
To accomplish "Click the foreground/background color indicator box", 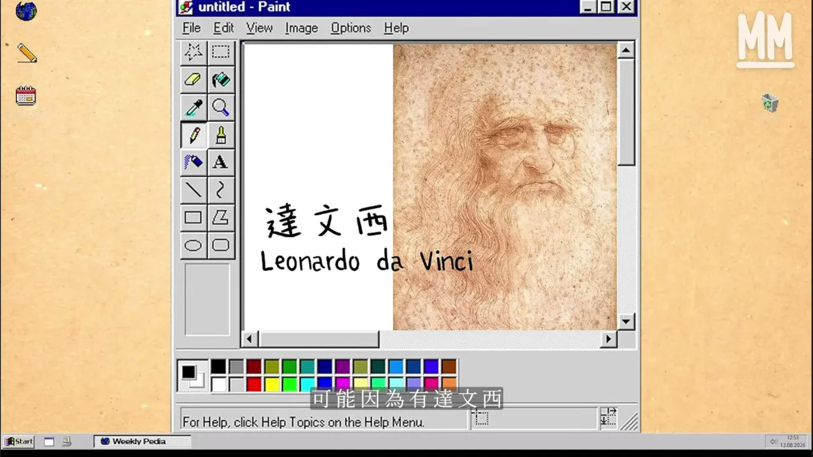I will 192,376.
